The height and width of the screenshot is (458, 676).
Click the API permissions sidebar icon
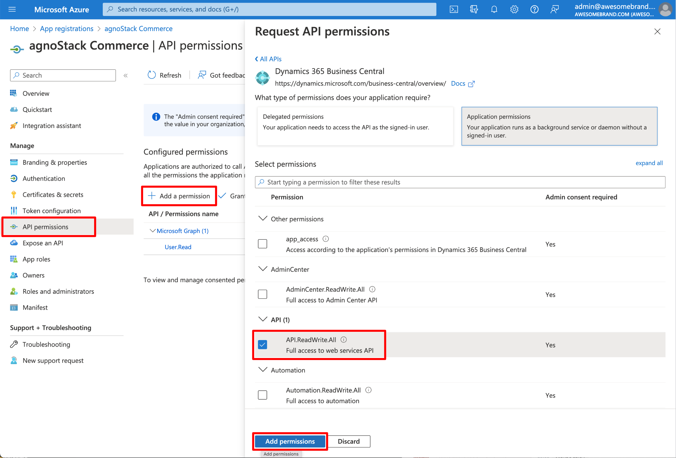click(x=14, y=226)
